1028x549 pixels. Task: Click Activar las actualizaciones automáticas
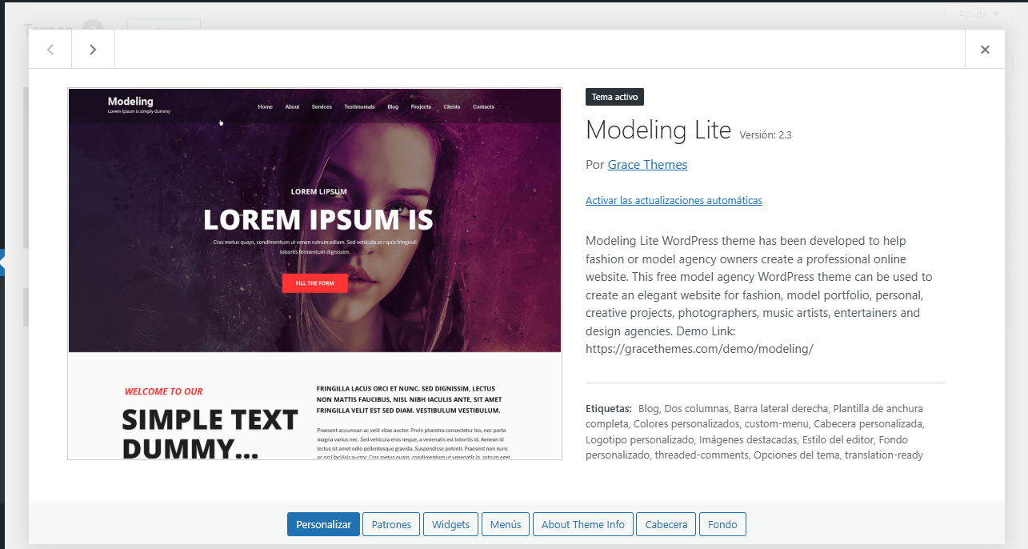pos(674,201)
